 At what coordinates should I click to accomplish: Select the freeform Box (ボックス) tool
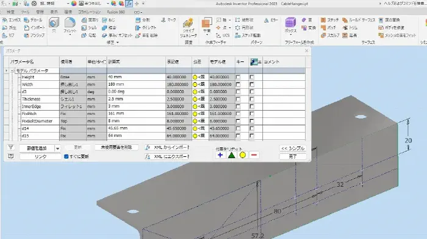pos(290,24)
